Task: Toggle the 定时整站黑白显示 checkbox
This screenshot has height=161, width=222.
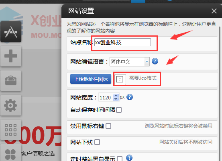Action: coord(120,159)
